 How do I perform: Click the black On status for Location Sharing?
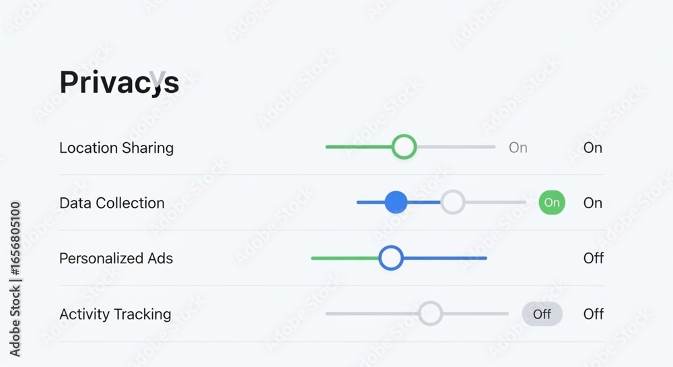[593, 147]
